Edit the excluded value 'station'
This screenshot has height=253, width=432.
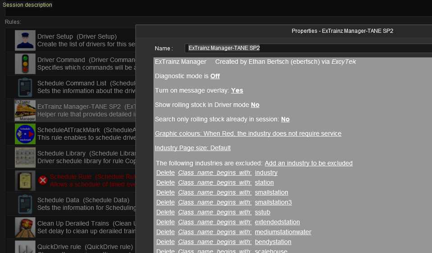264,183
